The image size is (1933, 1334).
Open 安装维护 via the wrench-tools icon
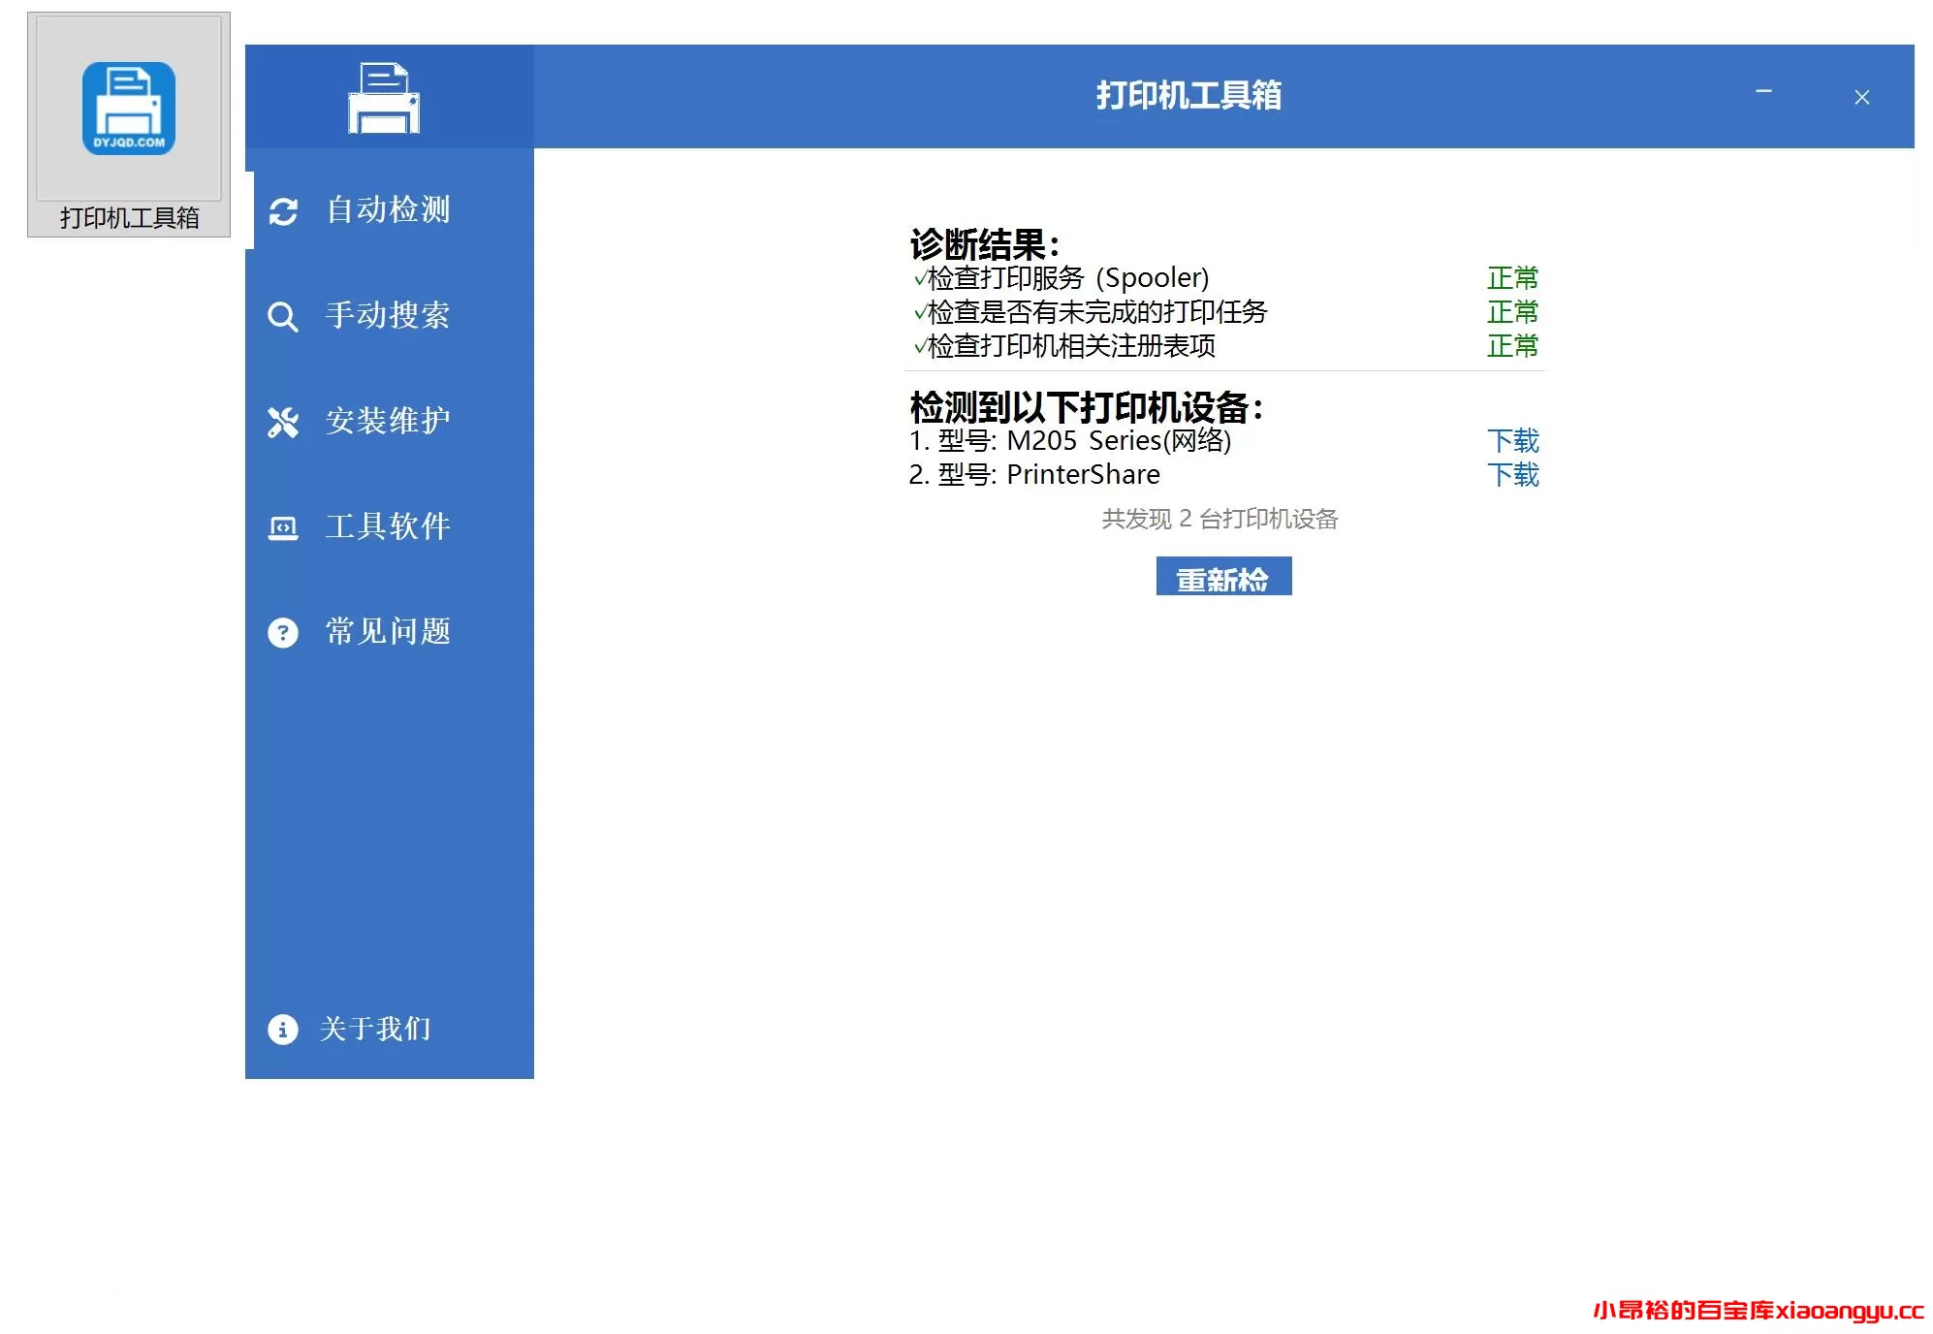tap(282, 421)
